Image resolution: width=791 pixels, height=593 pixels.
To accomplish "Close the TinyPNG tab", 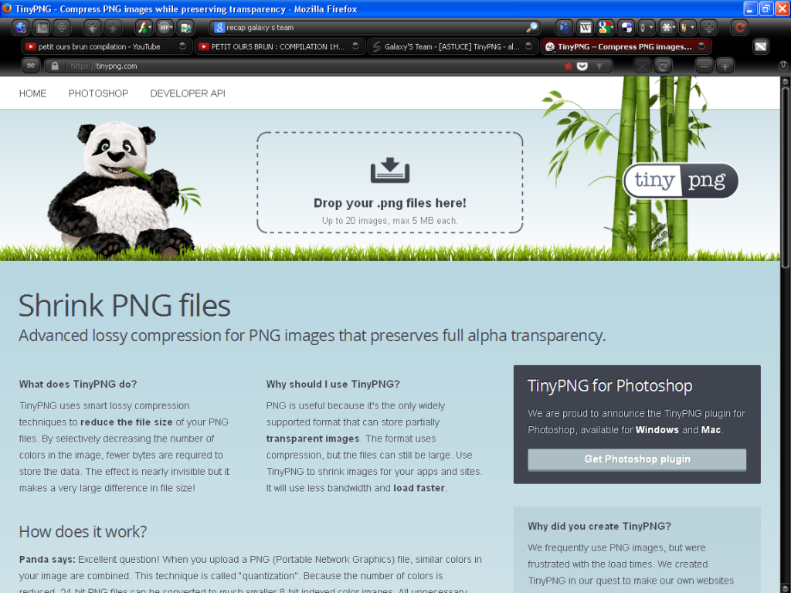I will [701, 46].
